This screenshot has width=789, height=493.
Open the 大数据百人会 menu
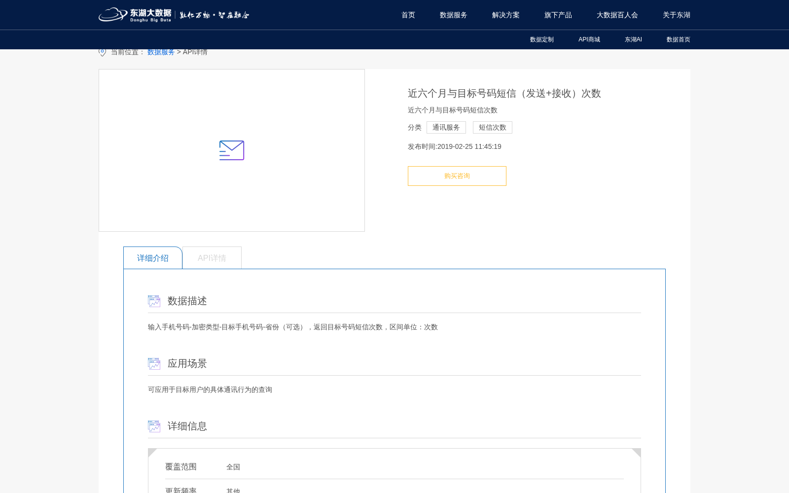(617, 15)
